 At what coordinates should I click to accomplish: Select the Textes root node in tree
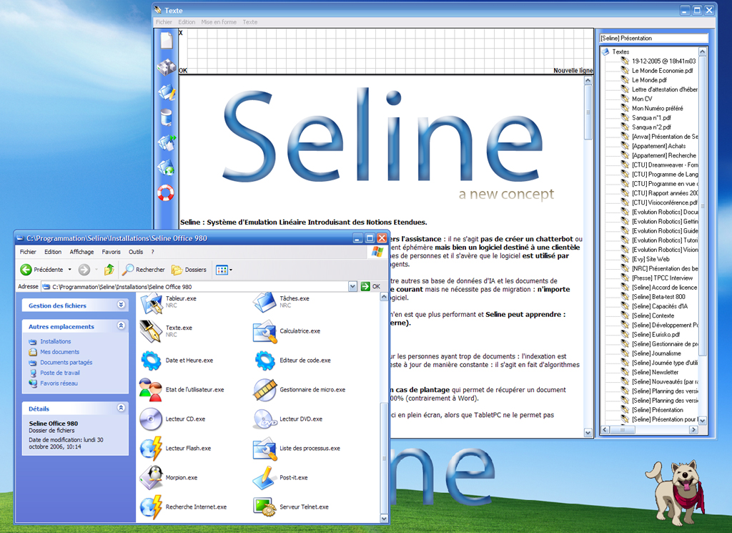click(620, 52)
